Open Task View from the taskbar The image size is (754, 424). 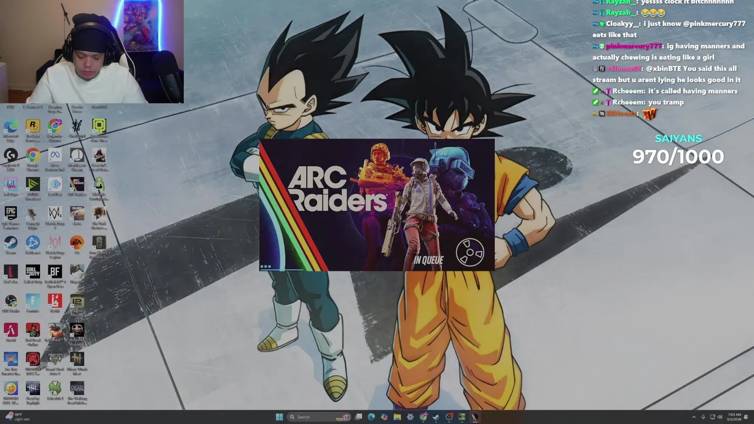(x=358, y=417)
